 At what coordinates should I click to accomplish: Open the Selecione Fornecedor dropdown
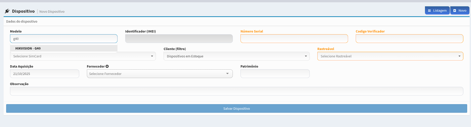pos(160,74)
